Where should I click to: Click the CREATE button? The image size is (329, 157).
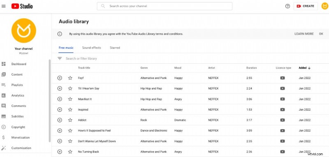[306, 6]
